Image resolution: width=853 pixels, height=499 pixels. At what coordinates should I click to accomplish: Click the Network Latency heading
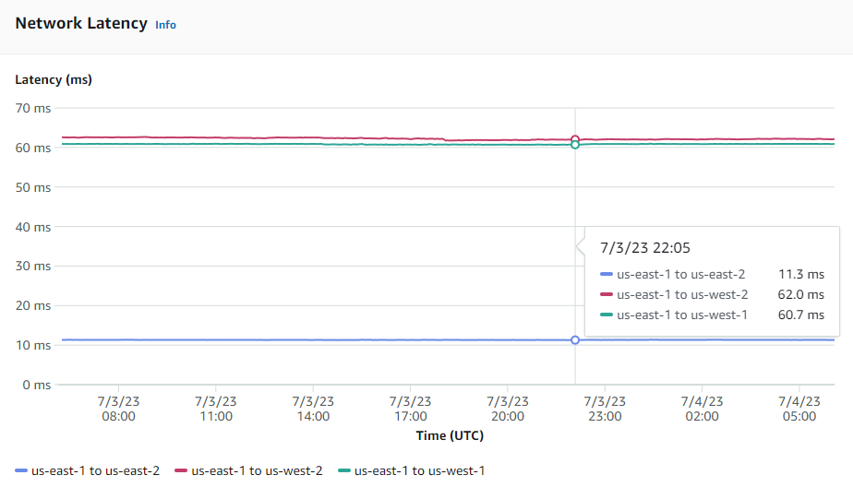pos(81,23)
